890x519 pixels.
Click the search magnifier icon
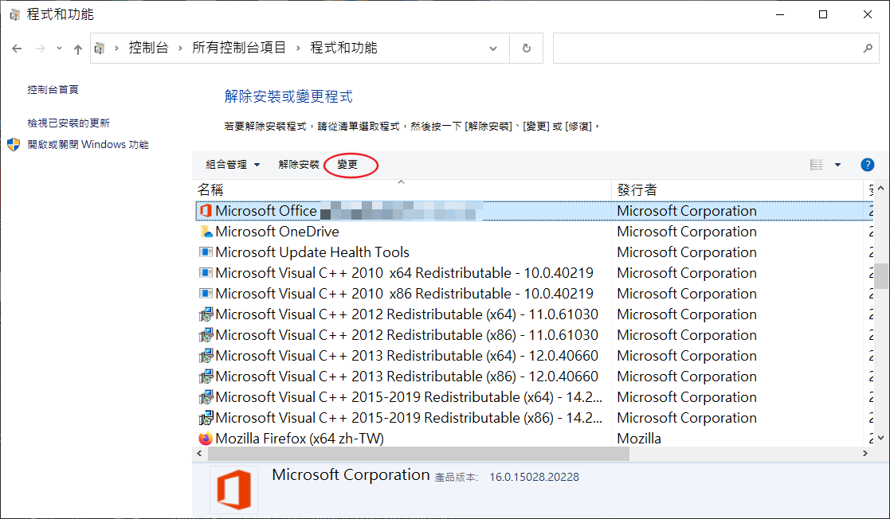tap(868, 49)
